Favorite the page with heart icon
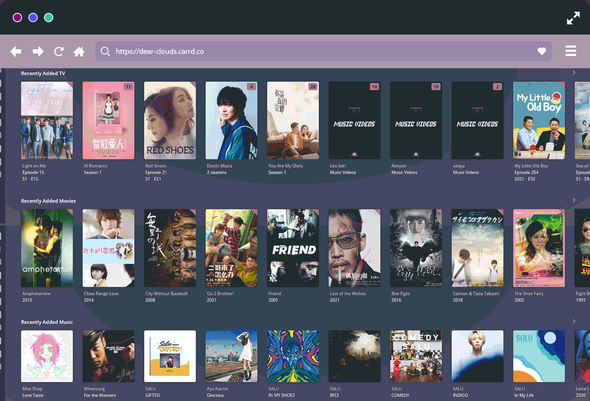This screenshot has height=401, width=590. 542,51
